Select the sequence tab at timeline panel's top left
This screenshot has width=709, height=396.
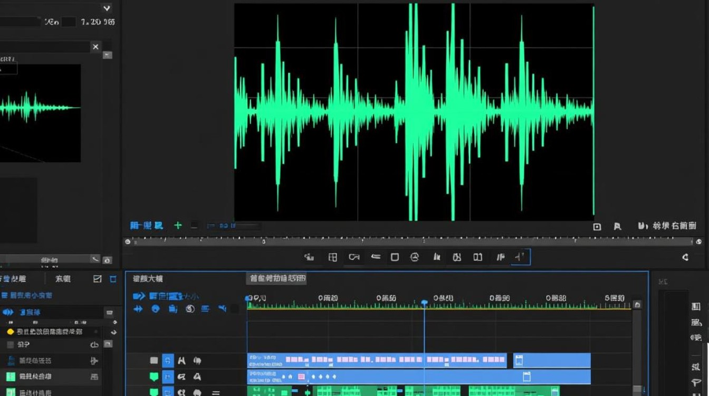click(148, 278)
